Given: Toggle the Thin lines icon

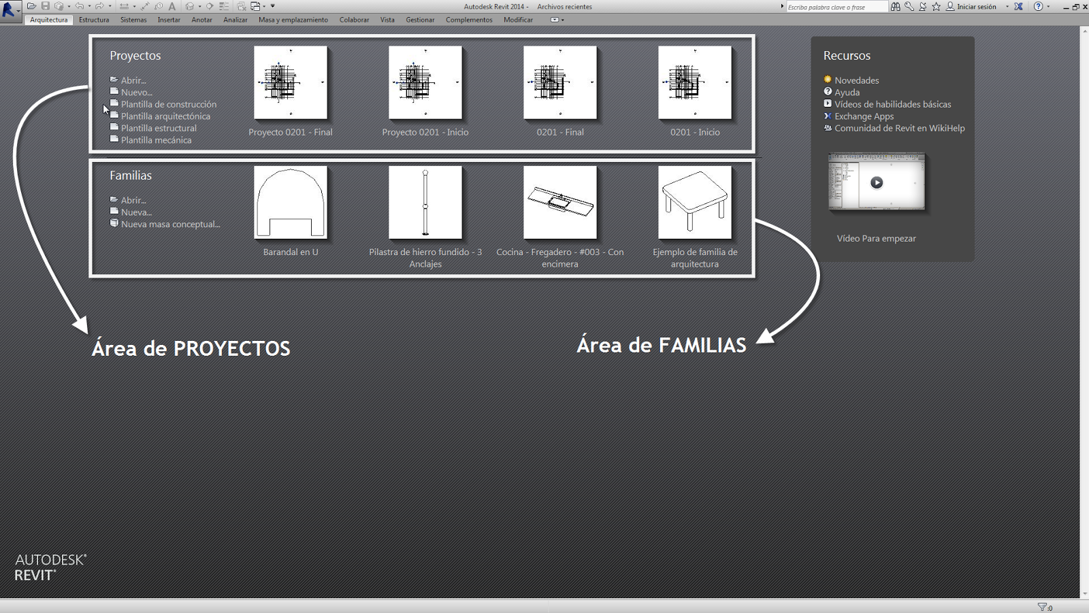Looking at the screenshot, I should click(x=224, y=6).
